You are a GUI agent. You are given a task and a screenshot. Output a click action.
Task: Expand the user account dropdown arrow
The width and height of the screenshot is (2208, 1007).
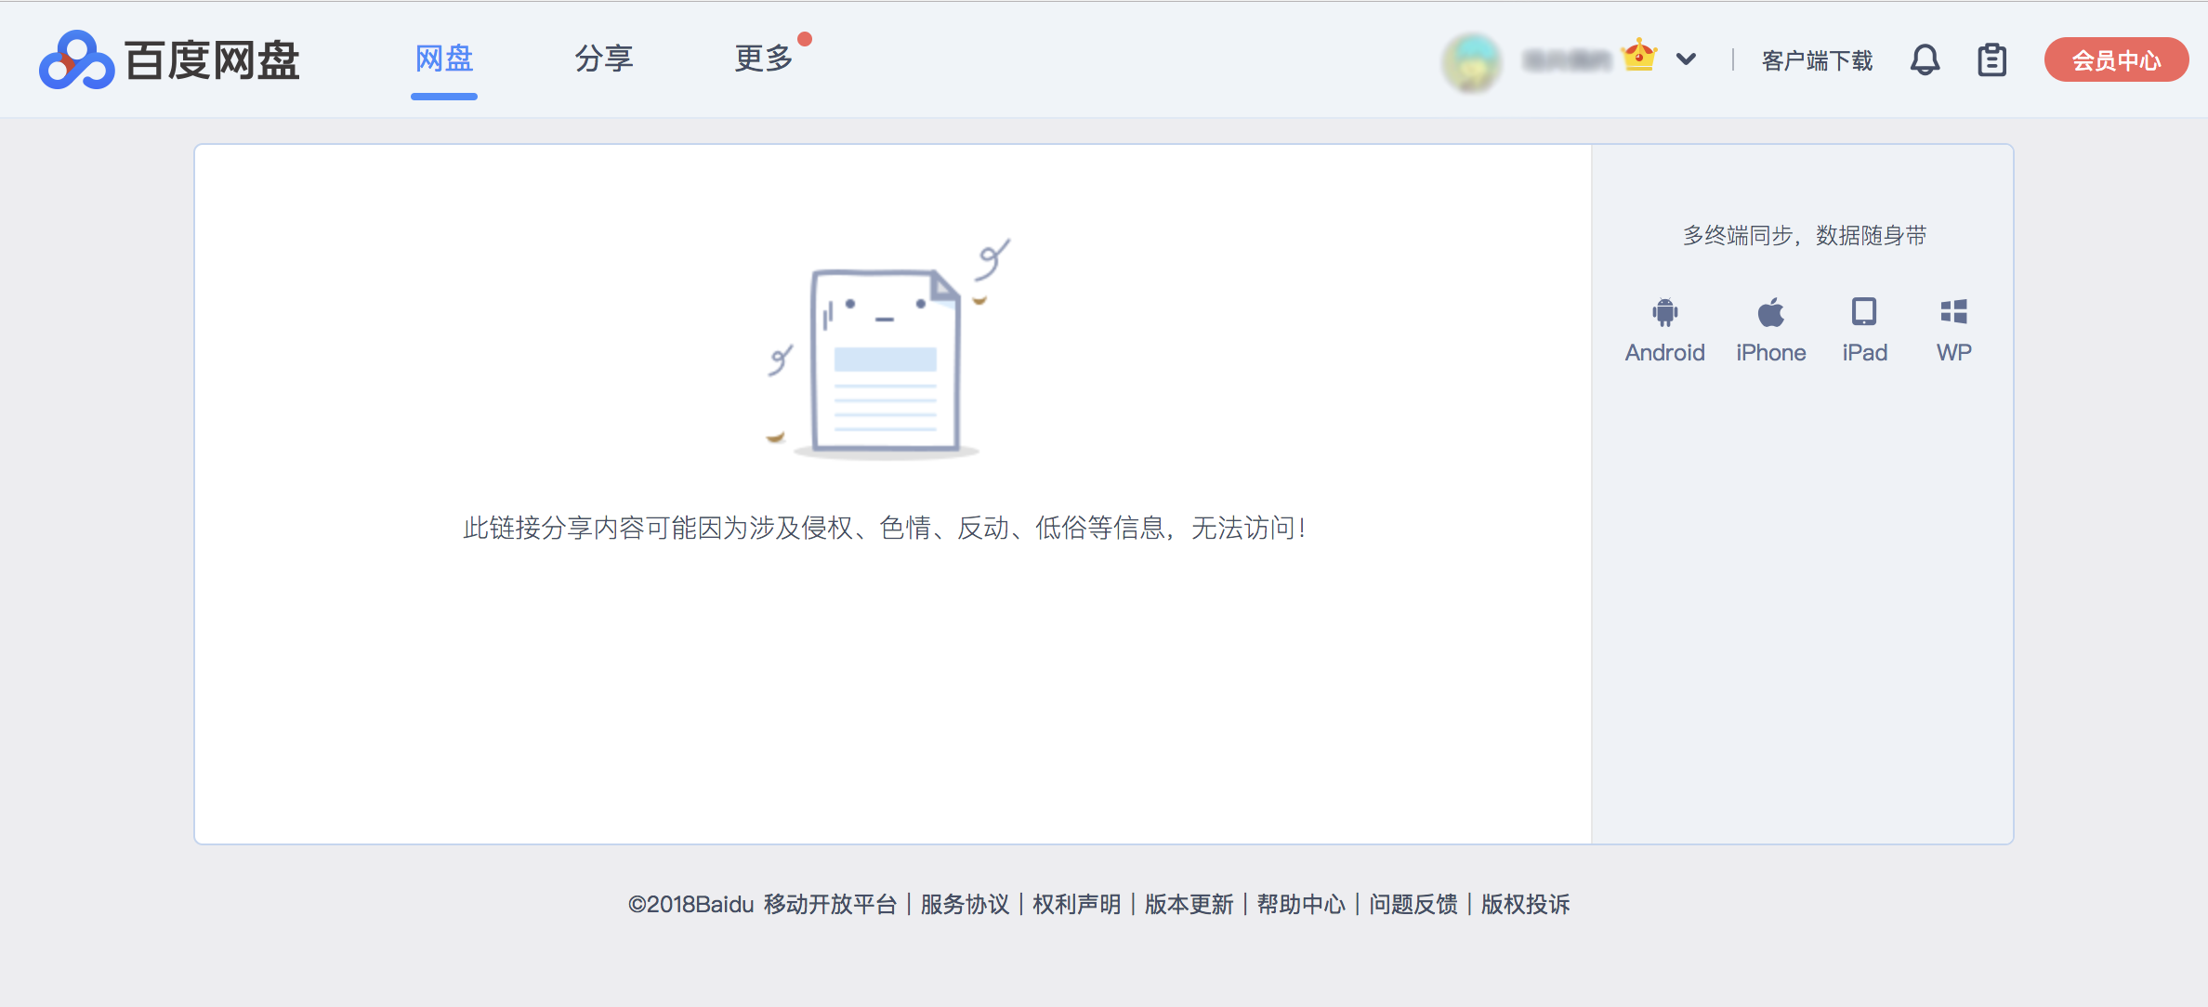1686,60
